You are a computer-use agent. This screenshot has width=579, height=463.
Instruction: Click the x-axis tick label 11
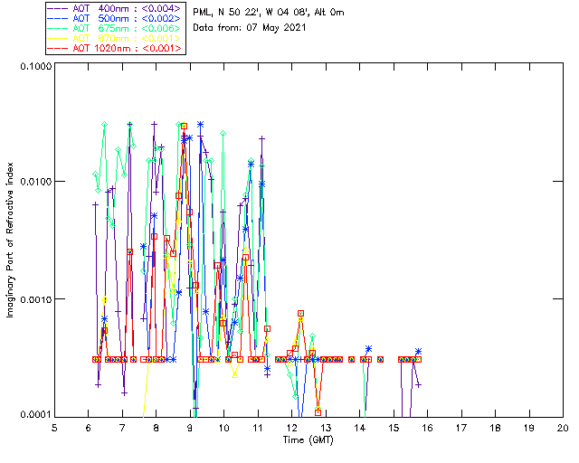tap(258, 428)
